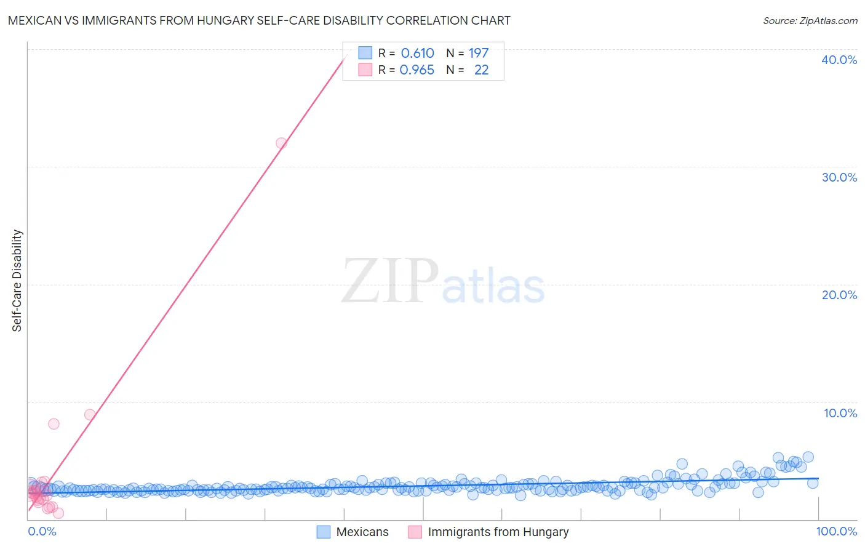This screenshot has width=865, height=549.
Task: Click the 0.0% x-axis label
Action: [42, 531]
